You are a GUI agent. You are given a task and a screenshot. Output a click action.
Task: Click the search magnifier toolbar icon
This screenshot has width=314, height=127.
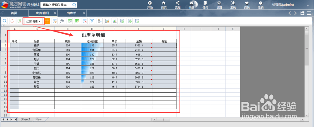pos(5,21)
